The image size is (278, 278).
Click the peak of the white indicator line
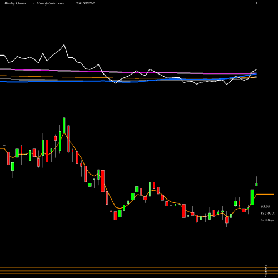(64, 44)
